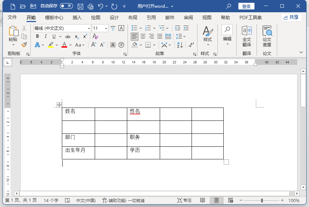Open the numbering list dropdown arrow
The height and width of the screenshot is (207, 309).
click(154, 28)
